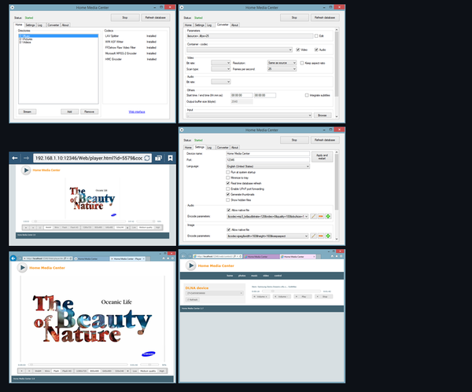Click Volume + on DLNA control page
This screenshot has width=472, height=392.
pos(261,296)
